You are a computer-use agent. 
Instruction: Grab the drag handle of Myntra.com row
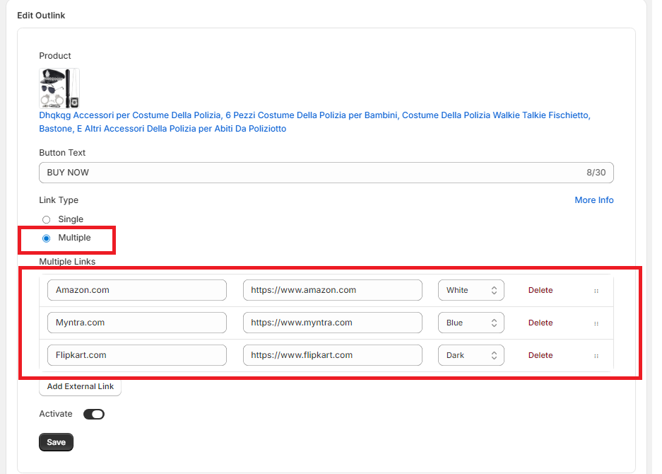tap(596, 323)
